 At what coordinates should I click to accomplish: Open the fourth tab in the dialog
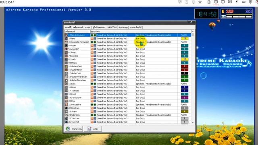[99, 27]
